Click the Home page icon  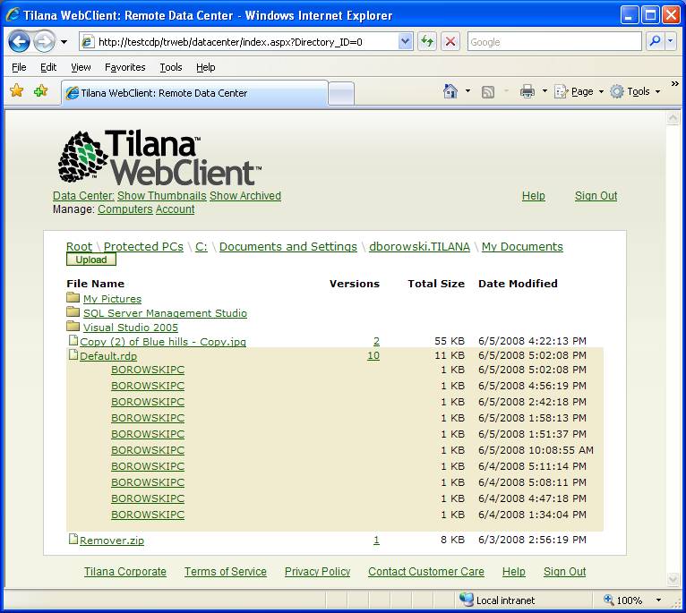tap(450, 91)
